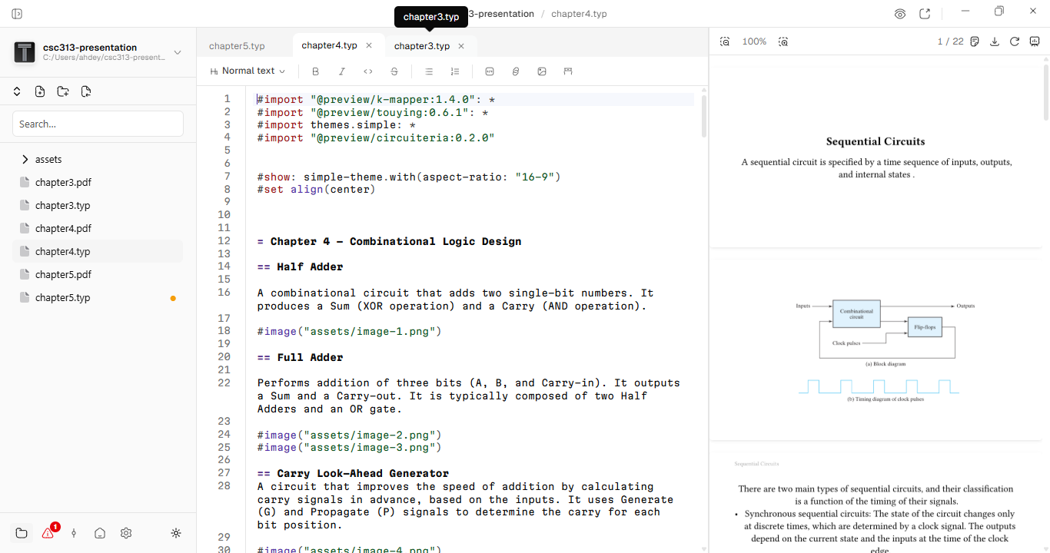Download the PDF with the download icon

click(x=995, y=41)
